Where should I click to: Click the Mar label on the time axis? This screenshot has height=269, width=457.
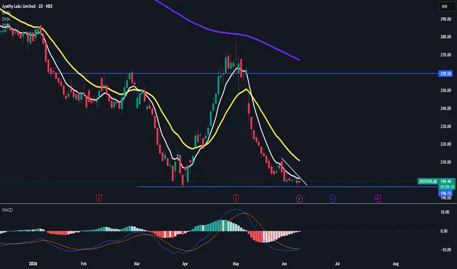coord(137,264)
